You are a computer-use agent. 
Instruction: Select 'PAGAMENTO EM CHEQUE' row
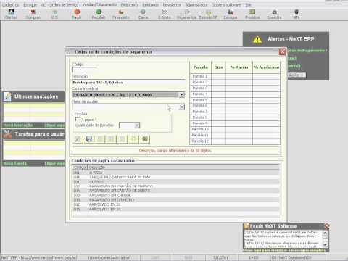coord(176,195)
